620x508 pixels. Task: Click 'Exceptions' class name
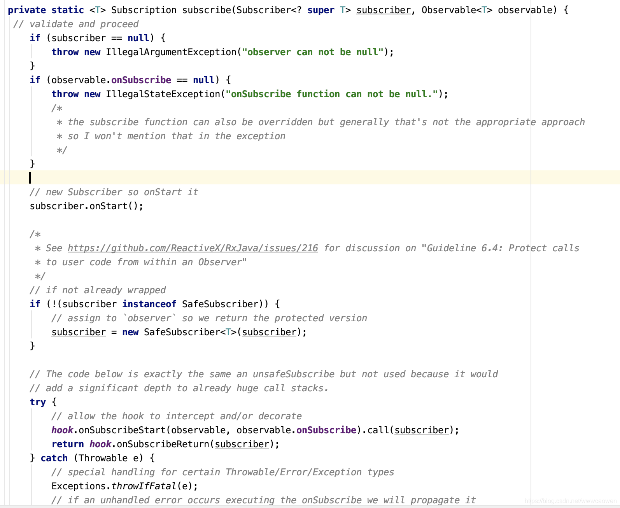pyautogui.click(x=79, y=486)
